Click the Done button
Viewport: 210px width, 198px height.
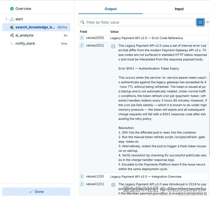pyautogui.click(x=36, y=192)
